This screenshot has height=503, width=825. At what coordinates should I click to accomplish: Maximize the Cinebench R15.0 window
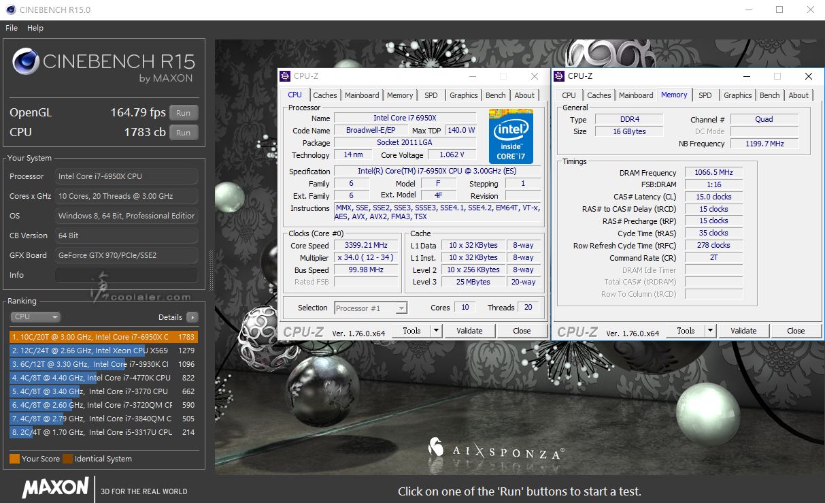(x=779, y=10)
